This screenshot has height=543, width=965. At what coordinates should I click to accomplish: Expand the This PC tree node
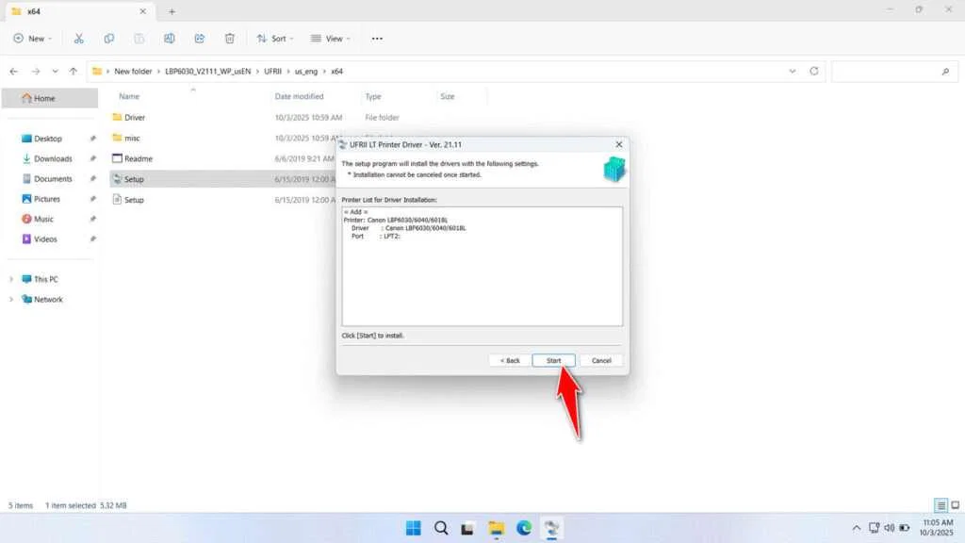click(x=12, y=280)
